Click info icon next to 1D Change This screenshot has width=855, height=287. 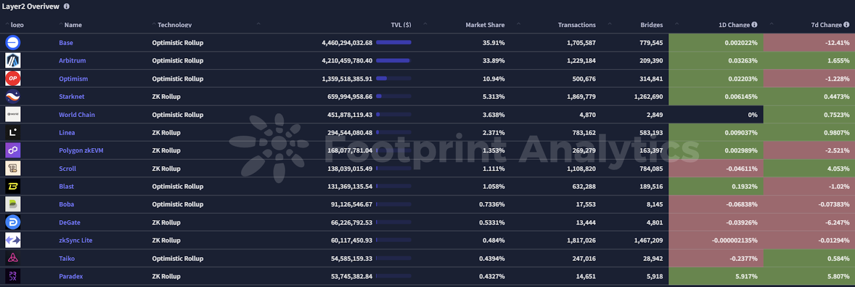pos(755,25)
